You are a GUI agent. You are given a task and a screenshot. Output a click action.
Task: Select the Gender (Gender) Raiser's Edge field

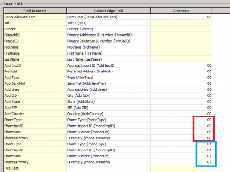(109, 29)
